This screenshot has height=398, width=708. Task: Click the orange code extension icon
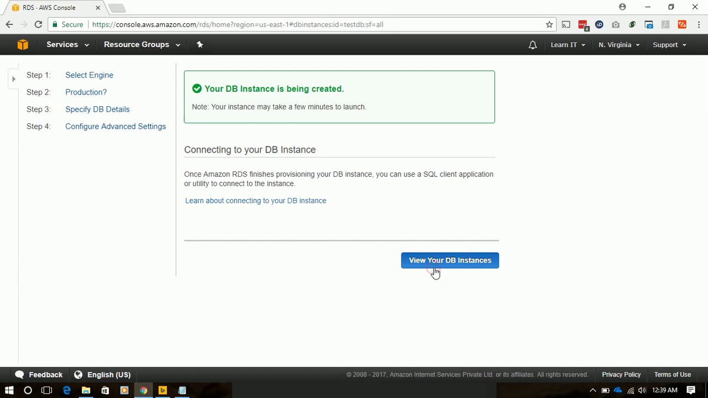(x=682, y=24)
